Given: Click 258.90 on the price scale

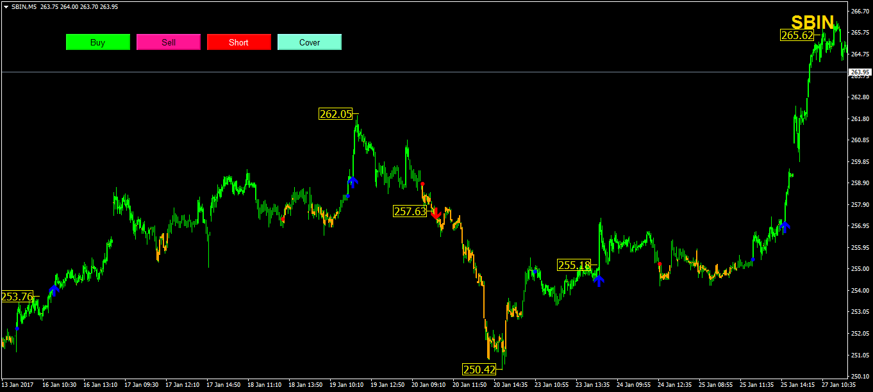Looking at the screenshot, I should click(860, 183).
